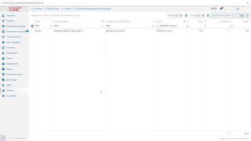The height and width of the screenshot is (141, 251).
Task: Click the CLINIC logo
Action: (15, 9)
